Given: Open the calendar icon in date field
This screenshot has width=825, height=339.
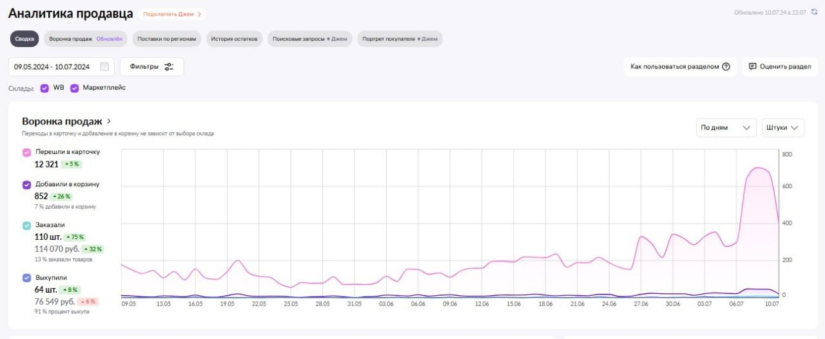Looking at the screenshot, I should click(x=104, y=66).
